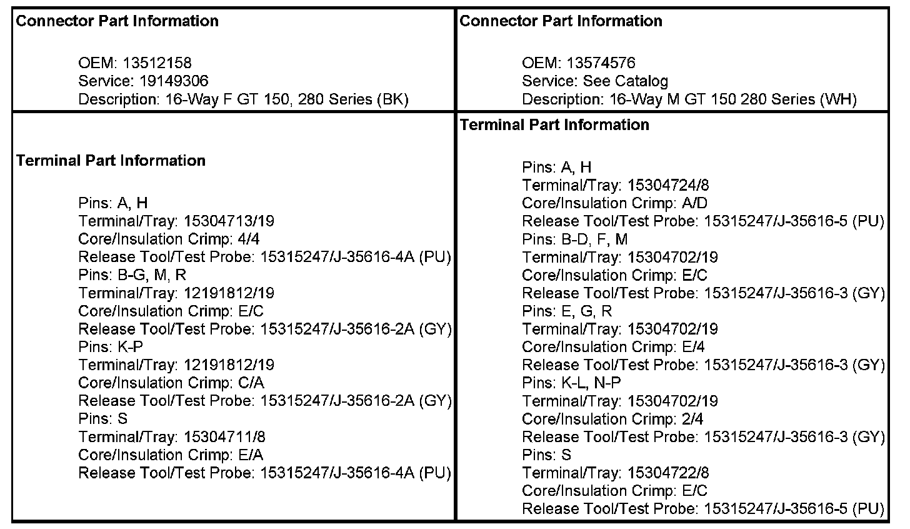
Task: Click the 'Pins: B-G, M, R' line
Action: coord(132,275)
